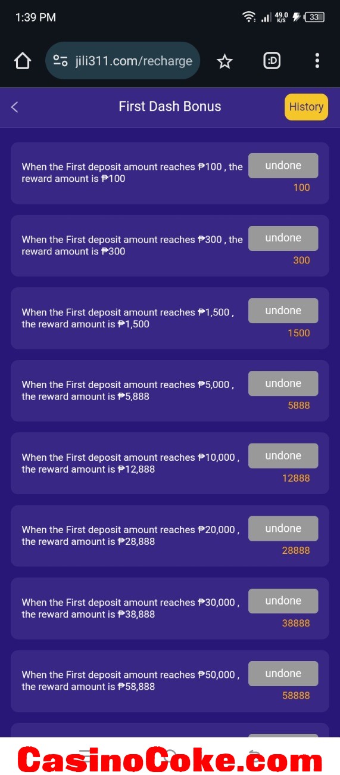The image size is (340, 775).
Task: Click undone button for ₱10,000 deposit
Action: click(283, 456)
